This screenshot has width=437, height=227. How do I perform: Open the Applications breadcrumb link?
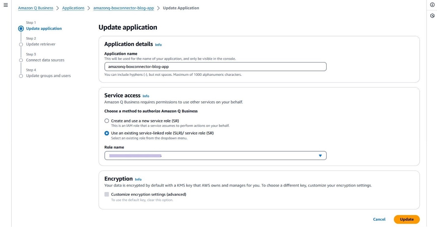pyautogui.click(x=73, y=8)
